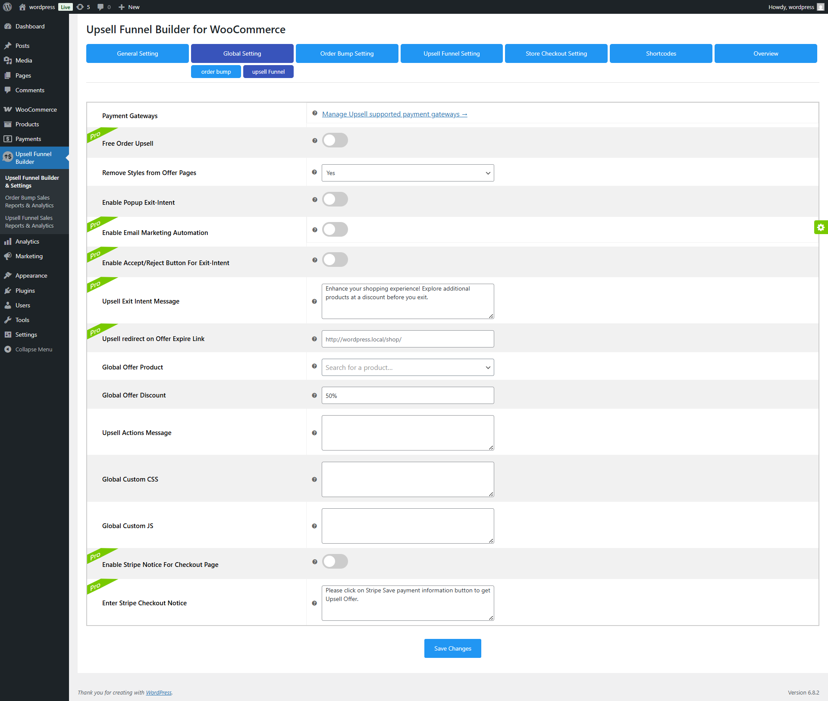Enable Popup Exit-Intent toggle
The height and width of the screenshot is (701, 828).
(335, 200)
